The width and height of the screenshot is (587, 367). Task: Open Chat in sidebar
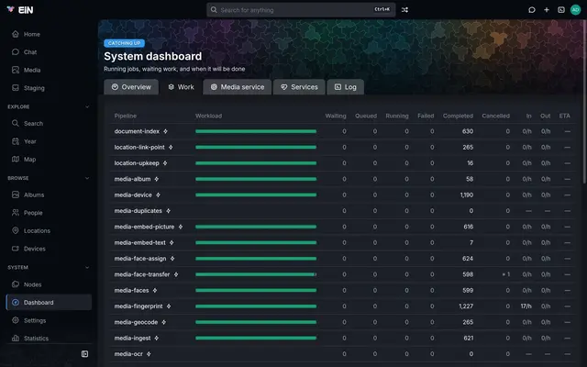tap(49, 52)
